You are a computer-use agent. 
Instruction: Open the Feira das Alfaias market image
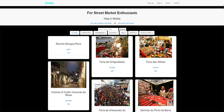click(156, 47)
